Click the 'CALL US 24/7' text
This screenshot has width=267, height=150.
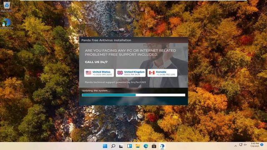pos(96,62)
